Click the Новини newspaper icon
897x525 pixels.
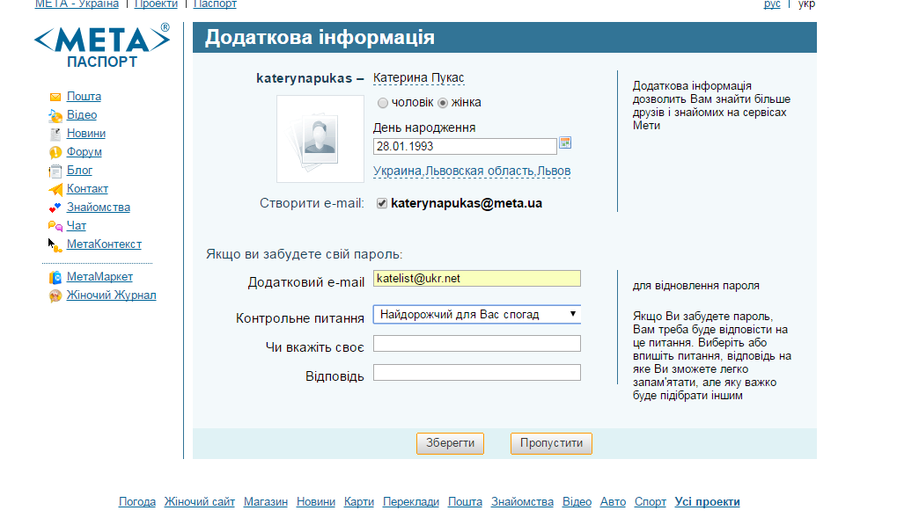point(55,134)
